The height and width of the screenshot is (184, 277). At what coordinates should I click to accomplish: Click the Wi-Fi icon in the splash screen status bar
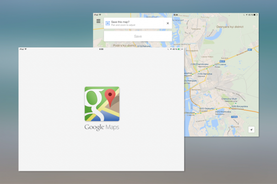tap(26, 49)
